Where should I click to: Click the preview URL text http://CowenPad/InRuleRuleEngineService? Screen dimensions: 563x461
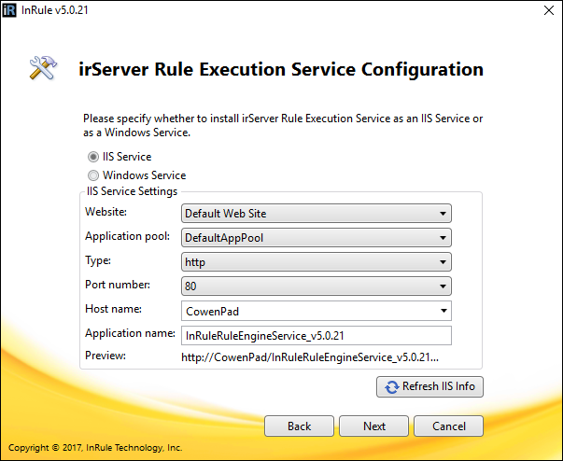pyautogui.click(x=310, y=357)
